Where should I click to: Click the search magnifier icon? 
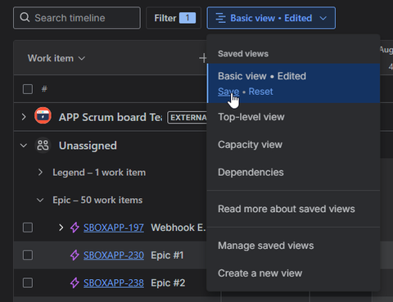click(25, 17)
